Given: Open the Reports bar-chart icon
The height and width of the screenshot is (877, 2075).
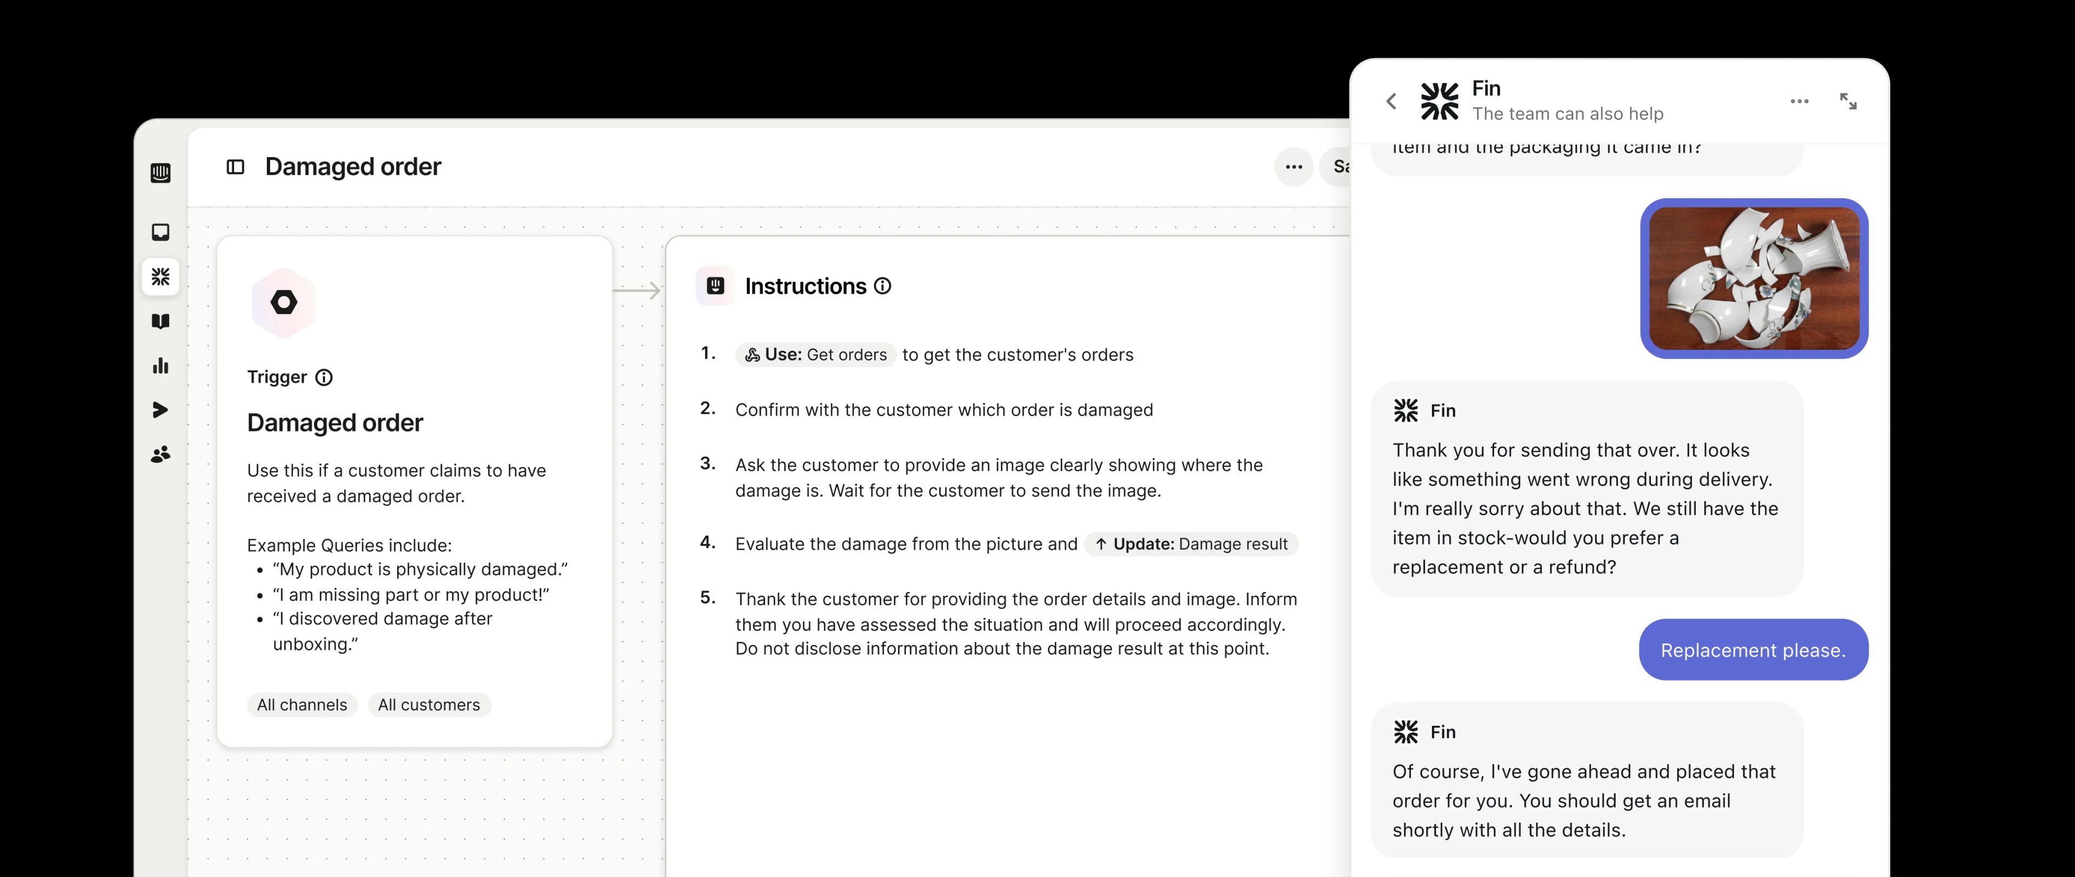Looking at the screenshot, I should coord(160,366).
